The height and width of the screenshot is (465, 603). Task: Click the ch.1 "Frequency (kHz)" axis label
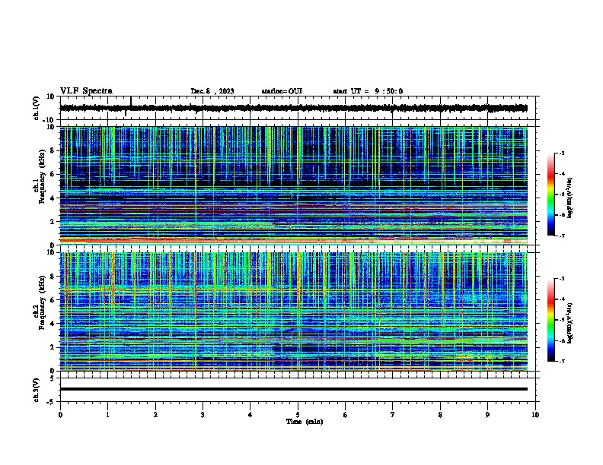43,176
